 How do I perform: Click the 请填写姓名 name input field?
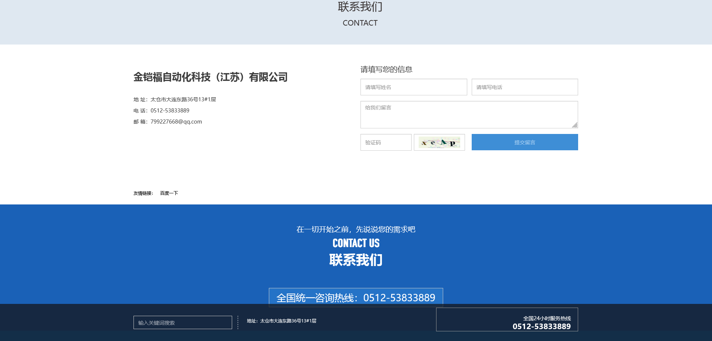tap(413, 87)
